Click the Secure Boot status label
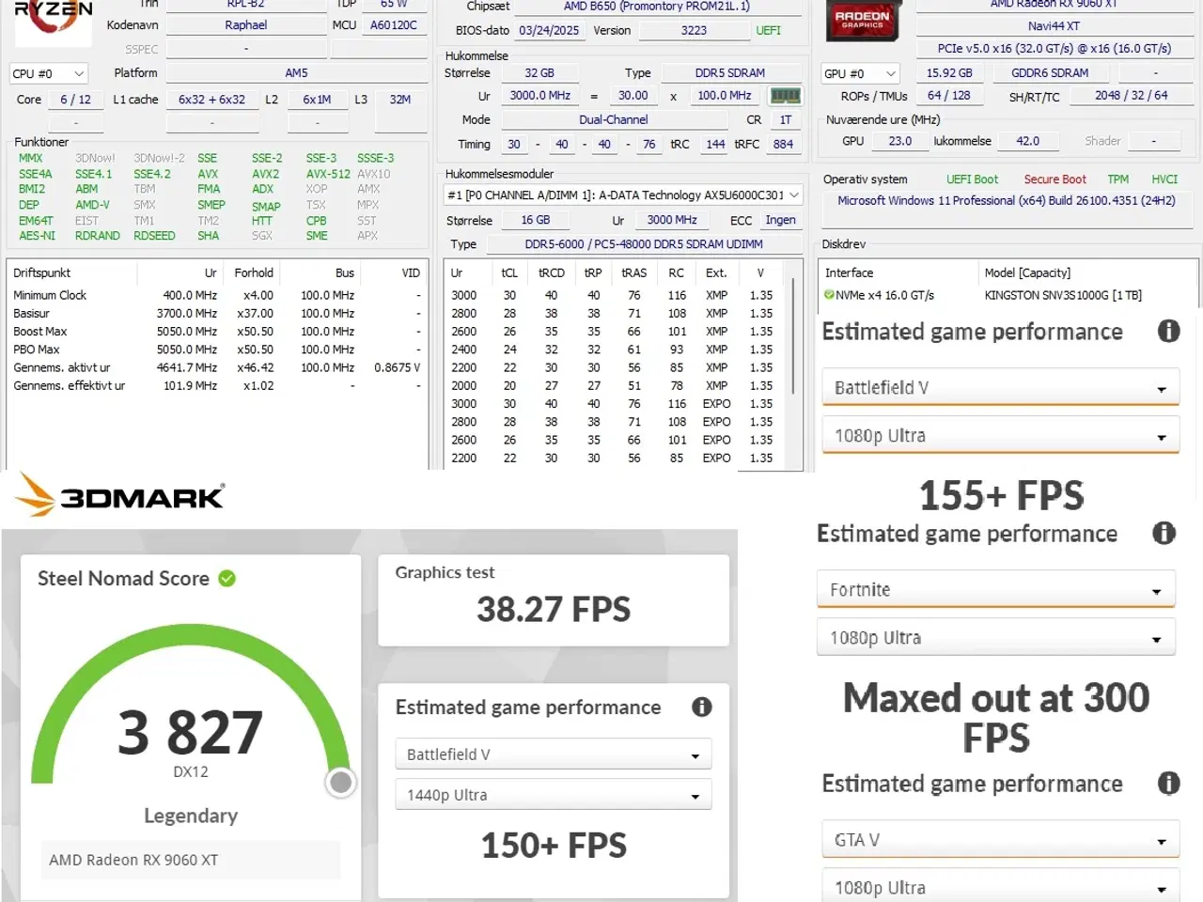1203x902 pixels. [x=1055, y=179]
